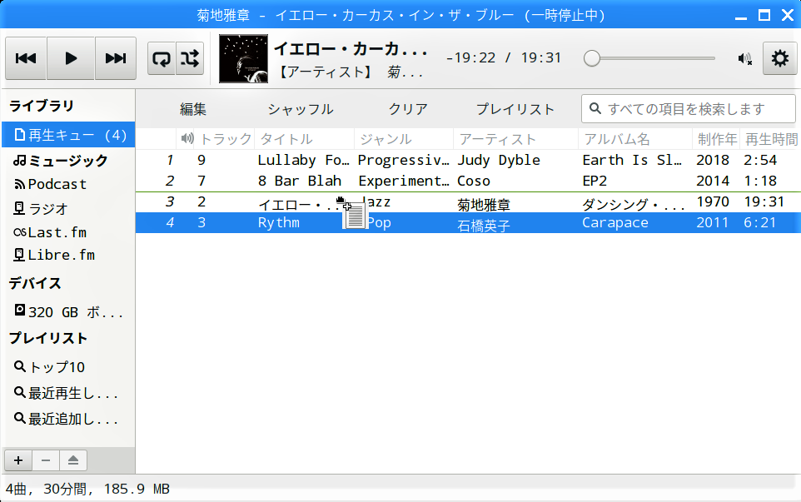Click the playback position slider
This screenshot has width=801, height=502.
(x=649, y=58)
